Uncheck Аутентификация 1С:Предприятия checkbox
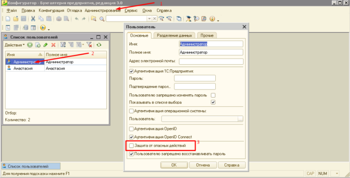 coord(131,71)
